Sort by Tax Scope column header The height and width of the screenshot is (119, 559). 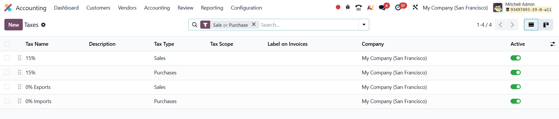[x=222, y=44]
